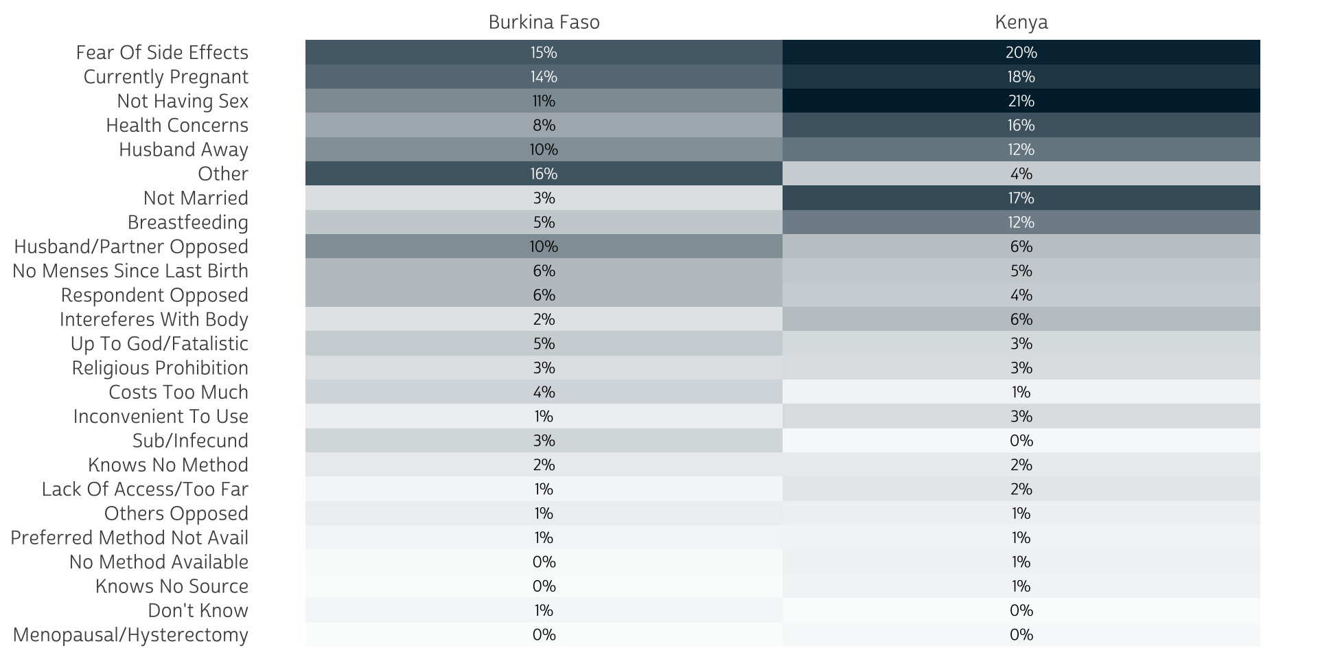Select the Breastfeeding row label
The width and height of the screenshot is (1318, 659).
(x=187, y=222)
